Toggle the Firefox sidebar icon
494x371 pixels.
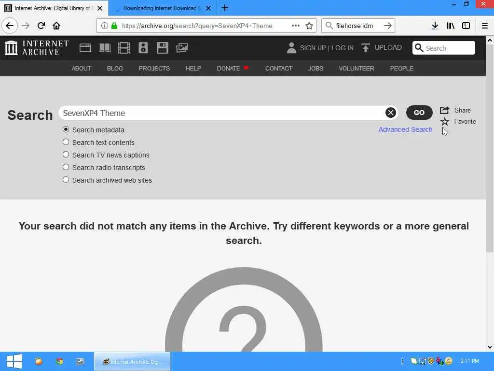466,26
